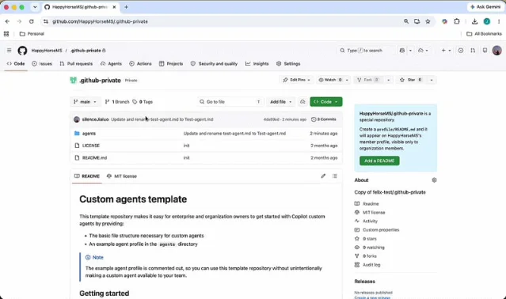506x299 pixels.
Task: Click the Add a README button
Action: point(379,161)
